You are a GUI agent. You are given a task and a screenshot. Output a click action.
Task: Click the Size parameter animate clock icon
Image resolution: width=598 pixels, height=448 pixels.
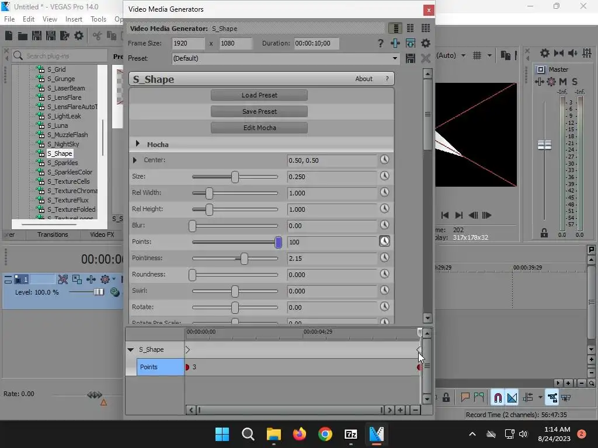click(x=384, y=176)
